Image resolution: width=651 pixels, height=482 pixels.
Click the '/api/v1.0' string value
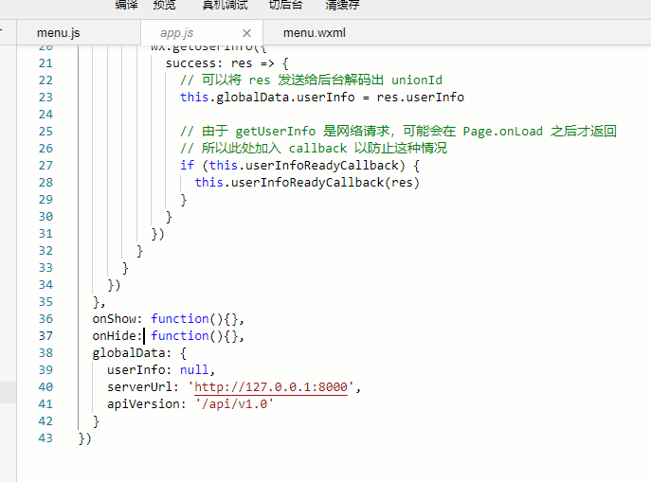234,404
